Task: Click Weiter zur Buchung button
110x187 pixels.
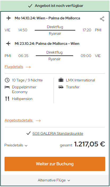Action: coord(55,164)
